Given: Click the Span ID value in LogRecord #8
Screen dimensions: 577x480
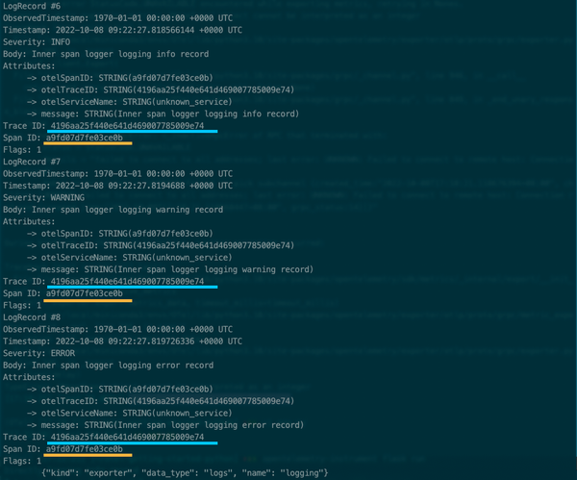Looking at the screenshot, I should click(85, 449).
